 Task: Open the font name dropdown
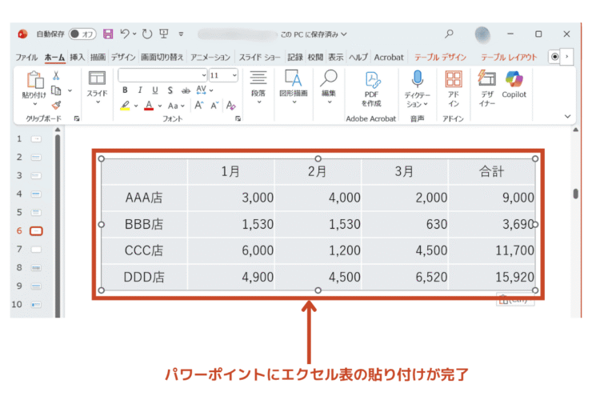(204, 75)
